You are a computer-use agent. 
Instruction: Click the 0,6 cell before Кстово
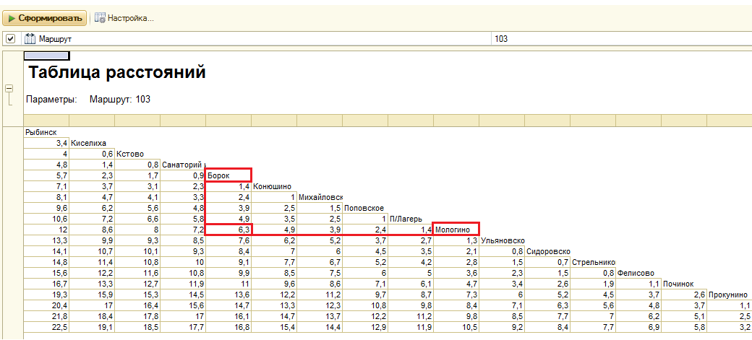tap(92, 154)
